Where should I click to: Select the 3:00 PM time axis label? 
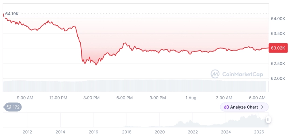[91, 98]
